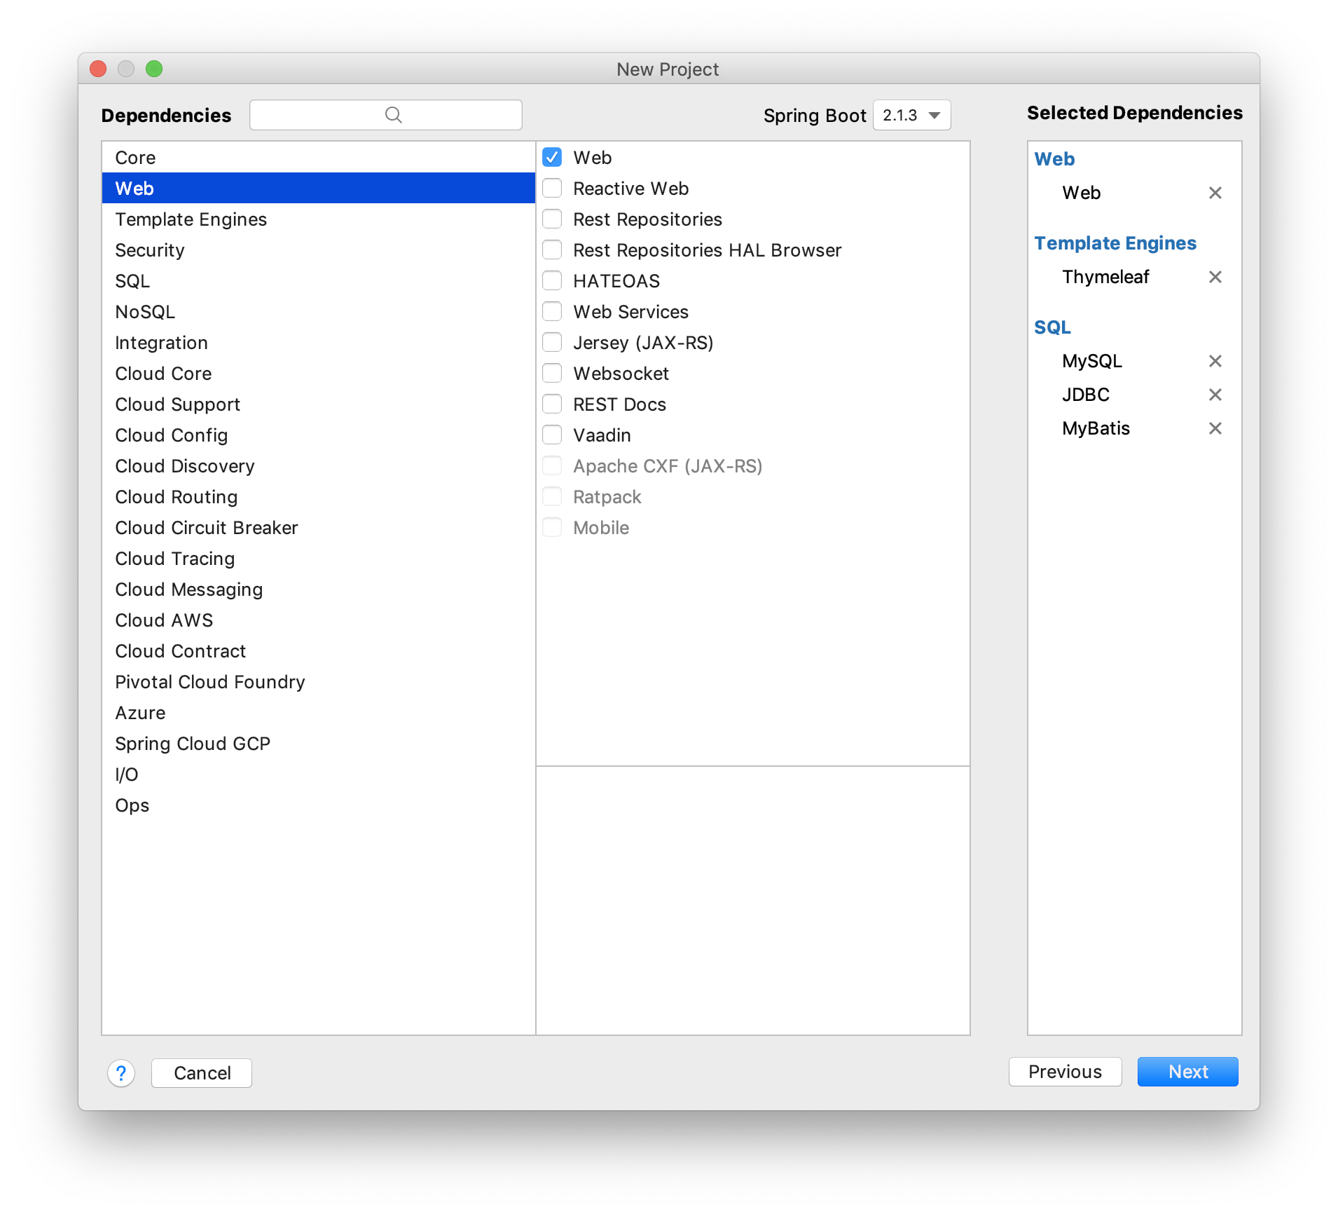Tick the Vaadin checkbox
This screenshot has width=1338, height=1214.
(x=552, y=435)
